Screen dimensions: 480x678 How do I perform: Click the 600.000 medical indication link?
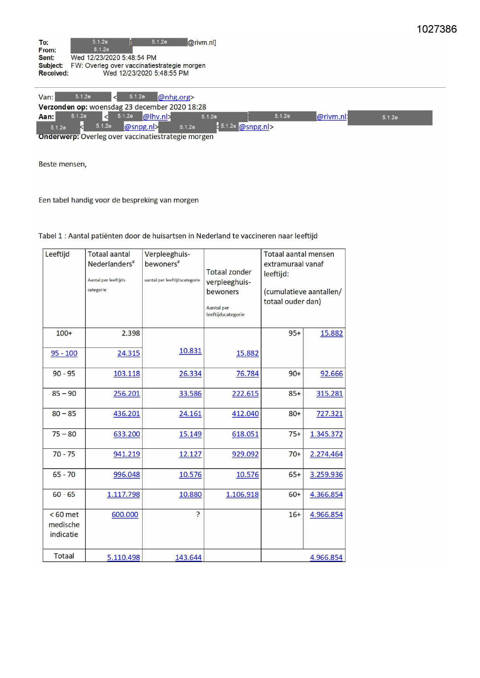pyautogui.click(x=125, y=515)
